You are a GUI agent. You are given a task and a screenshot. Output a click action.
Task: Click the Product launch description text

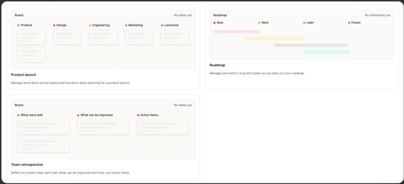[71, 83]
